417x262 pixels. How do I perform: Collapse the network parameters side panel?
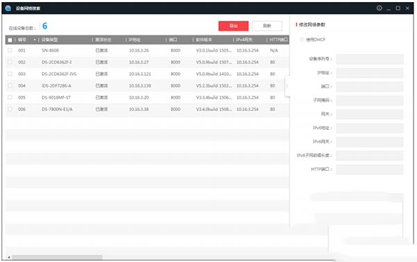point(287,86)
